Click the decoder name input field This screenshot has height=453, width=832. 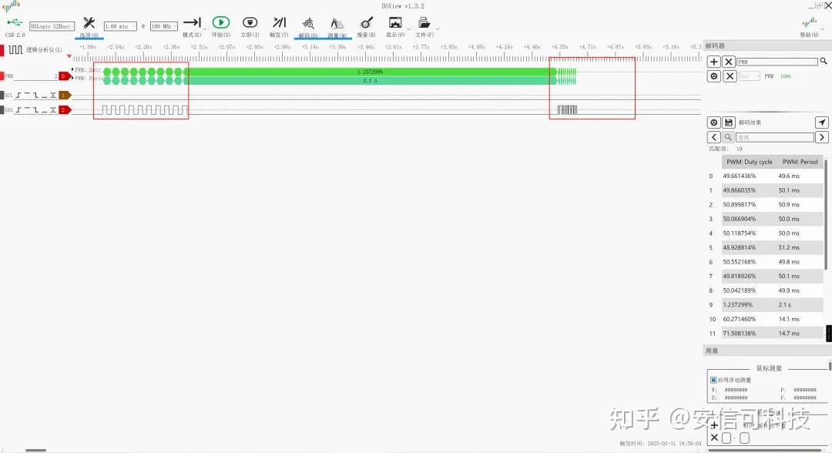(x=777, y=62)
